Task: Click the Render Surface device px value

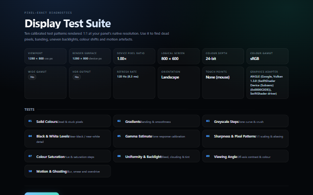Action: point(87,58)
